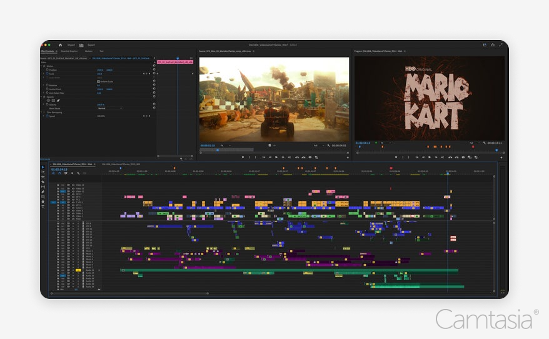Select the free draw bezier mask pen
The image size is (549, 339).
coord(59,101)
